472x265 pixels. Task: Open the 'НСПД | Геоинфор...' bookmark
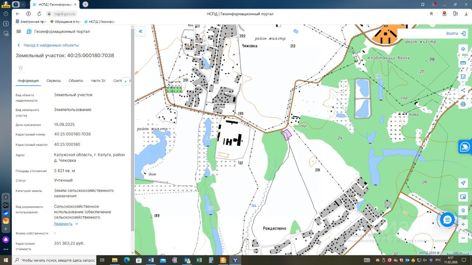coord(100,22)
